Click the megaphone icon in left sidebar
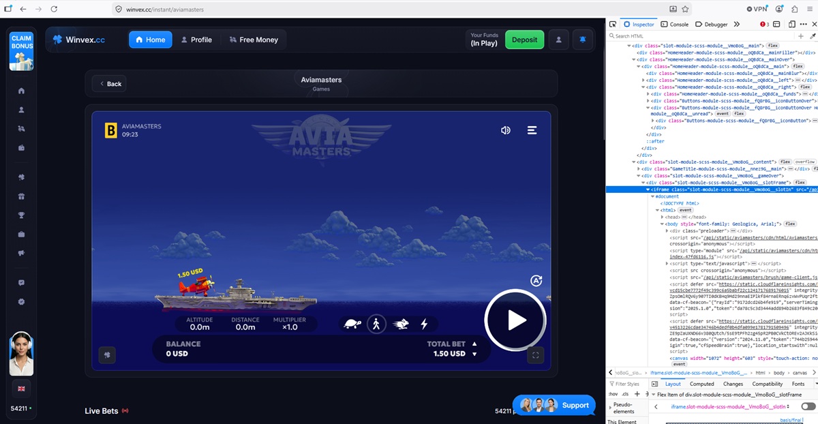Viewport: 818px width, 424px height. [x=22, y=254]
